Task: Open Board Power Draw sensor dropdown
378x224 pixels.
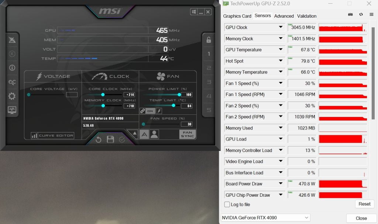Action: (281, 183)
